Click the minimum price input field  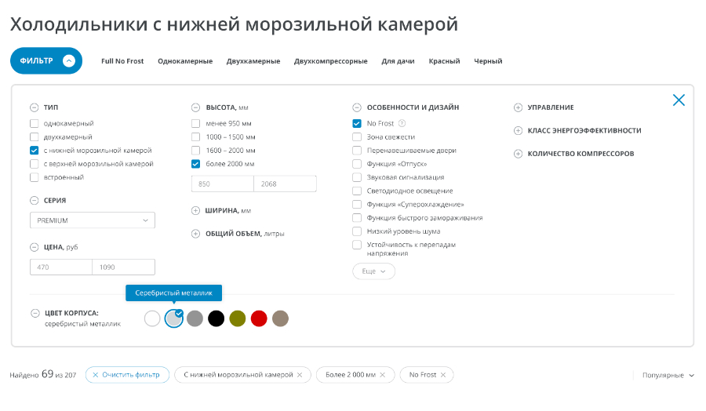[60, 267]
